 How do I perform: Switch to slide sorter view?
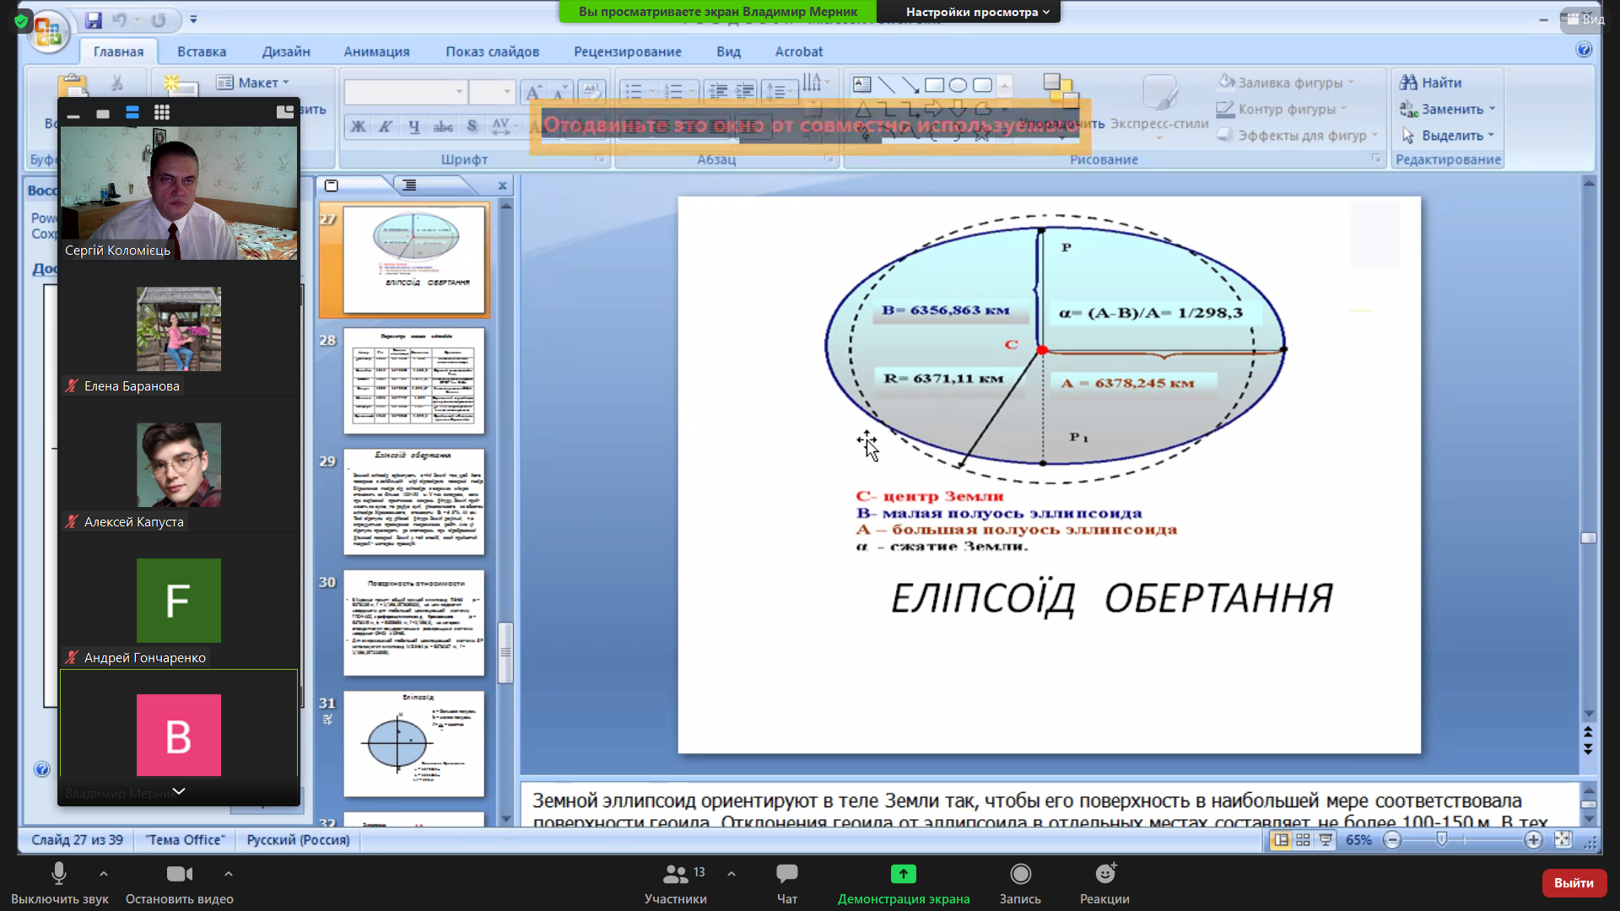coord(1303,840)
